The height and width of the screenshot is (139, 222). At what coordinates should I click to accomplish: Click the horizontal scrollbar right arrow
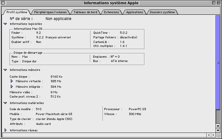coord(213,135)
